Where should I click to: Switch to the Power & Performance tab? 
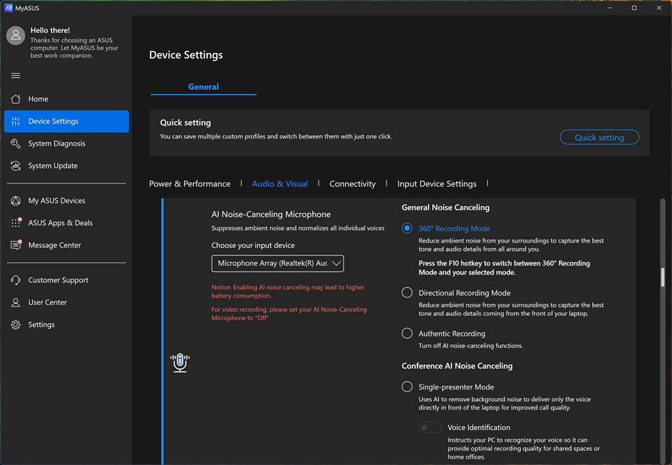coord(190,183)
